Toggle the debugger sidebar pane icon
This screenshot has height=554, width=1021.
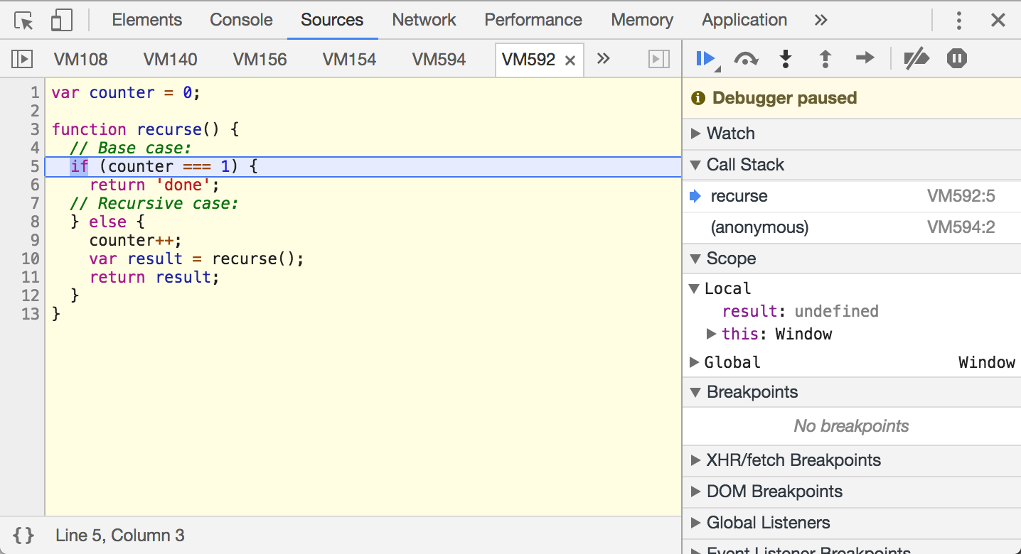pos(659,59)
